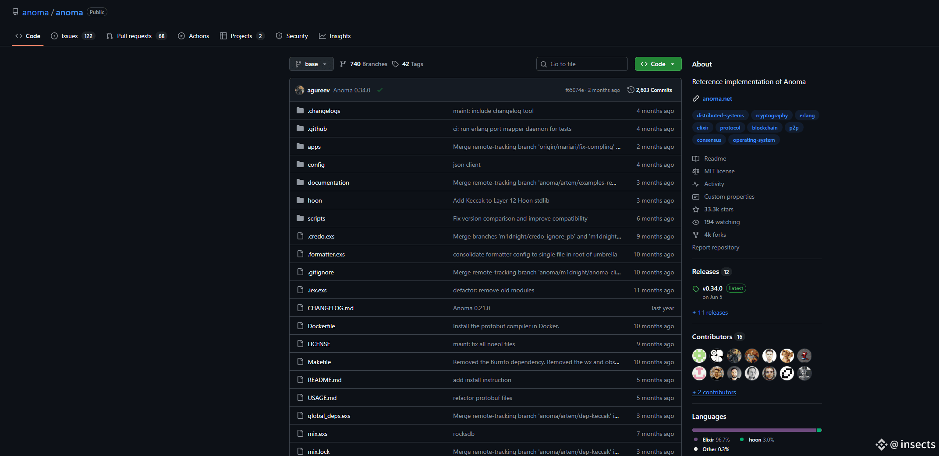Image resolution: width=939 pixels, height=456 pixels.
Task: Expand the truncated apps commit message ellipsis
Action: click(x=618, y=147)
